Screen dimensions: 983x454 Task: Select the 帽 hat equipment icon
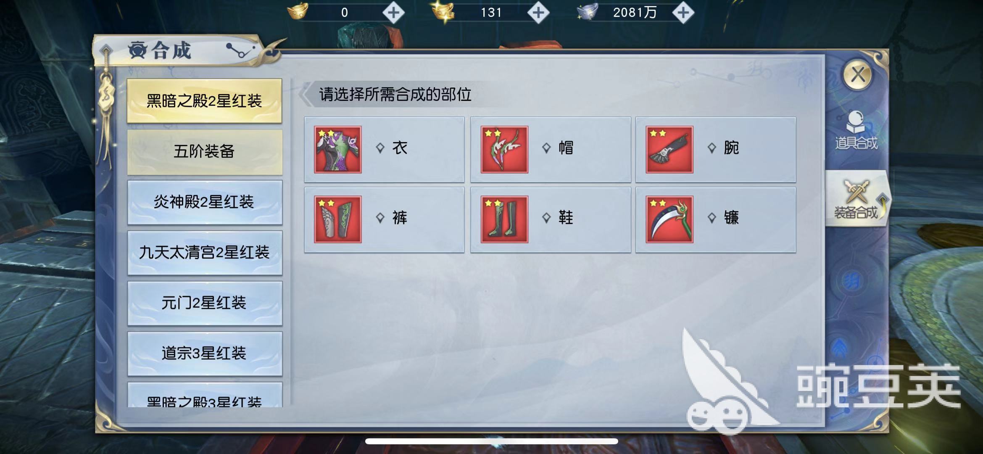click(504, 149)
